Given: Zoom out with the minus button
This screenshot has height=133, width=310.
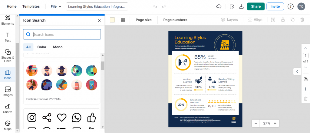Looking at the screenshot, I should coord(256,123).
